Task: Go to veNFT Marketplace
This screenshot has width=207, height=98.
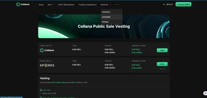Action: (x=66, y=5)
